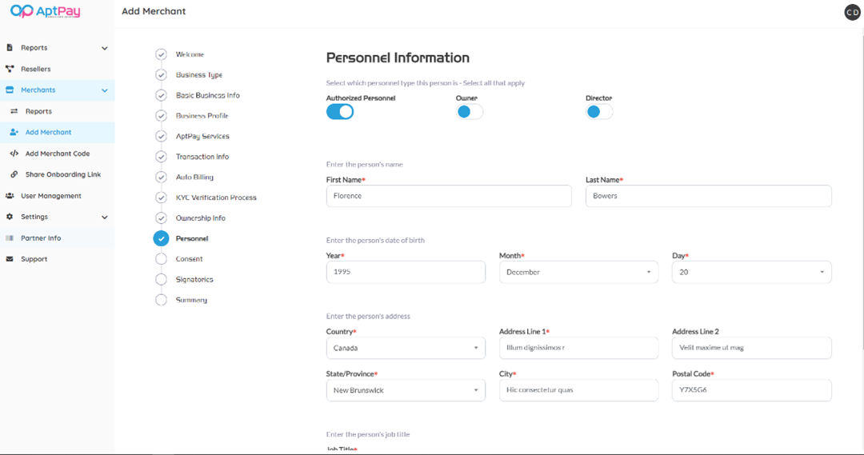
Task: Click the Support envelope icon
Action: tap(10, 259)
